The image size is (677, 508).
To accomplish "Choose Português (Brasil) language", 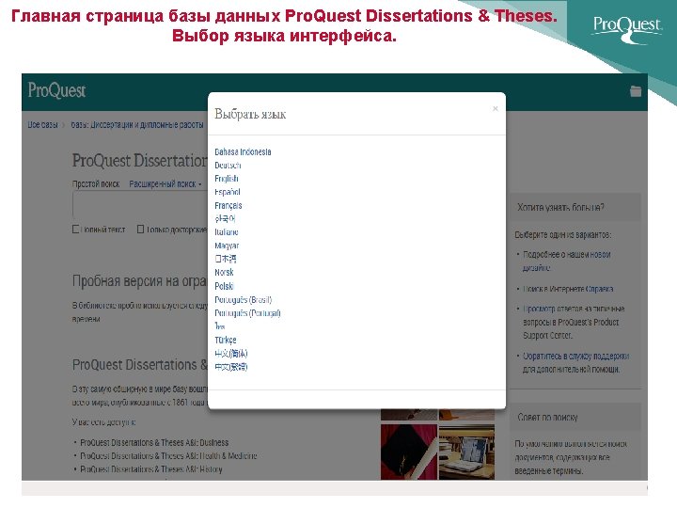I will click(x=244, y=299).
